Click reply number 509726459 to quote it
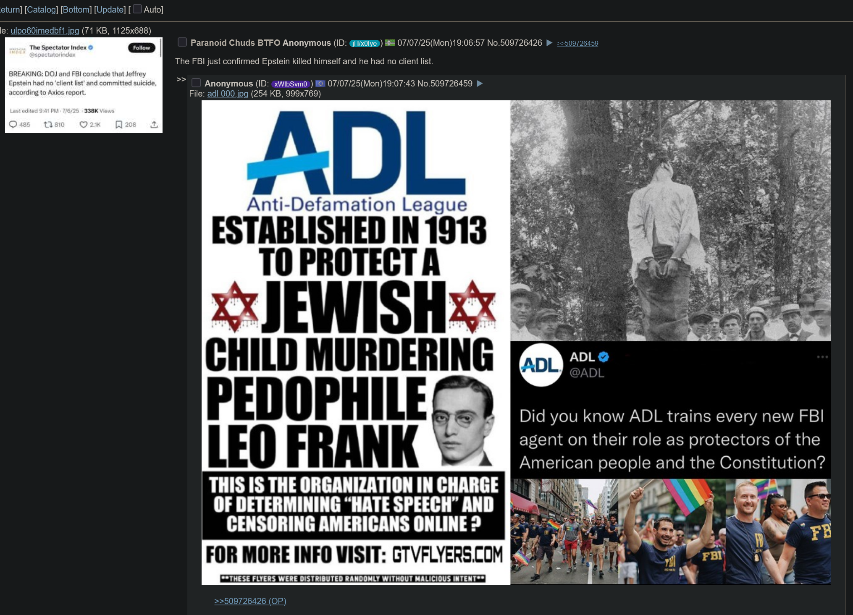The width and height of the screenshot is (853, 615). (x=451, y=84)
